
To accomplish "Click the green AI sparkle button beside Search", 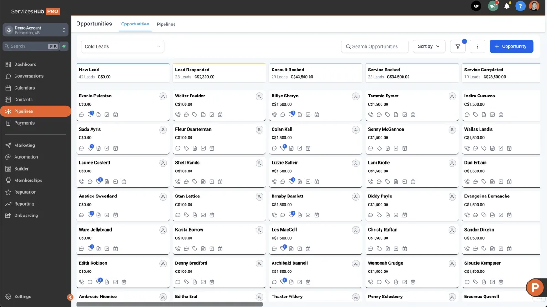I will pyautogui.click(x=64, y=46).
